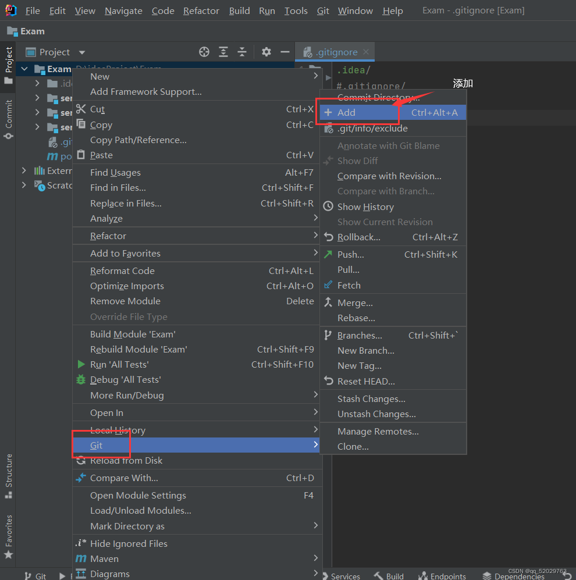
Task: Click the Compare With arrows icon
Action: pyautogui.click(x=81, y=478)
